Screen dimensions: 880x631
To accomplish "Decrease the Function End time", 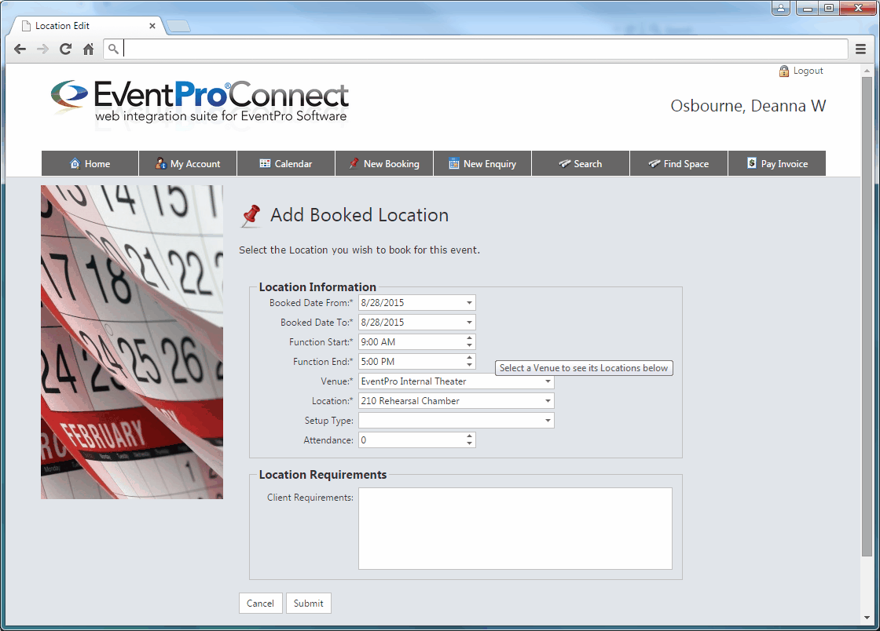I will tap(469, 365).
